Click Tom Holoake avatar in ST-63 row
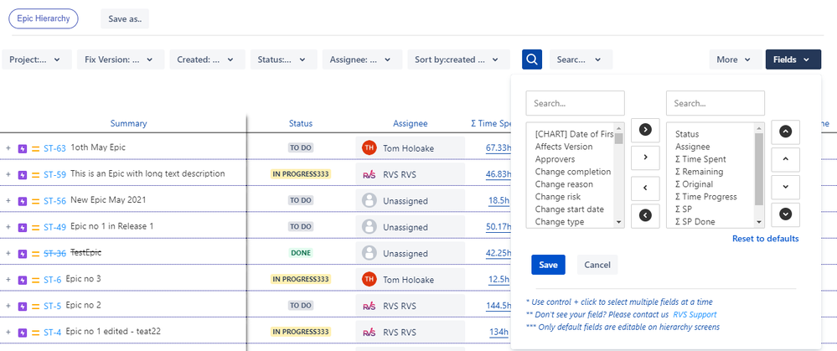 (369, 147)
